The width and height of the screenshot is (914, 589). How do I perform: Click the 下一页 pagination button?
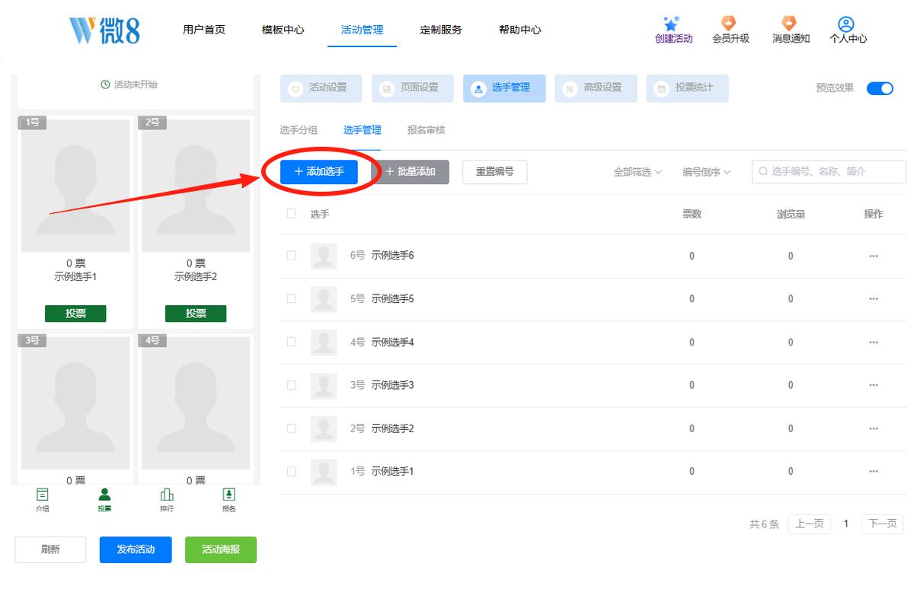click(x=882, y=524)
